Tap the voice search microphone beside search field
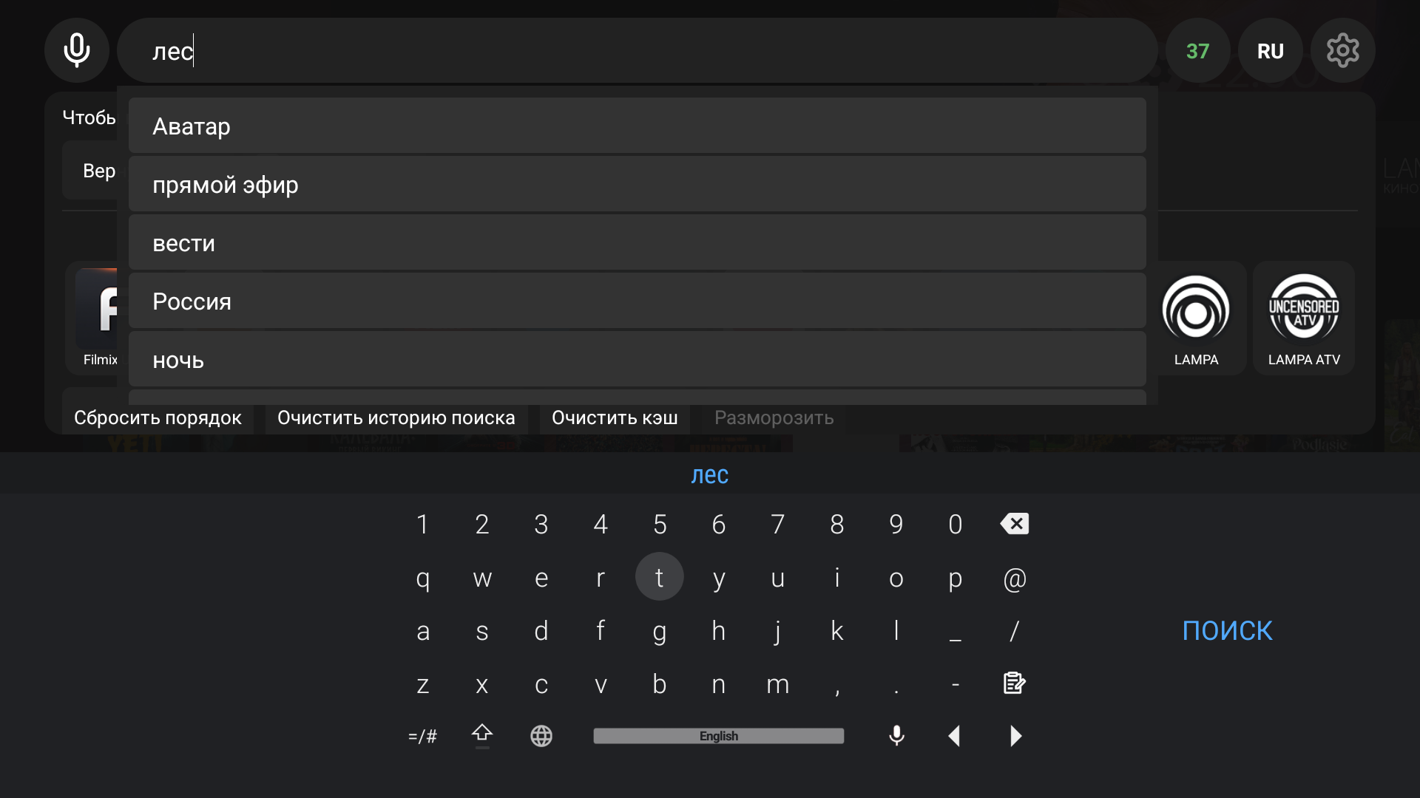 [x=77, y=50]
